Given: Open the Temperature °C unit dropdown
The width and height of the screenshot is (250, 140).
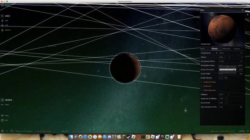Looking at the screenshot, I should [241, 53].
